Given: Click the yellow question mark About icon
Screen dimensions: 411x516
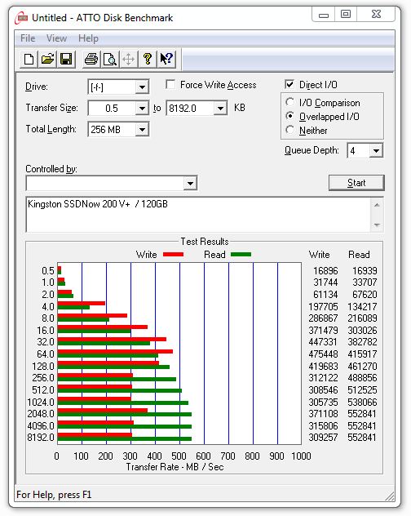Looking at the screenshot, I should coord(148,60).
